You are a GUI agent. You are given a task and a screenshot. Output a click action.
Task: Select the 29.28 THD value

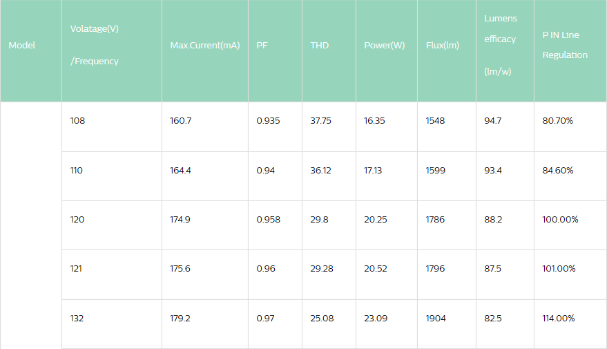(x=322, y=269)
